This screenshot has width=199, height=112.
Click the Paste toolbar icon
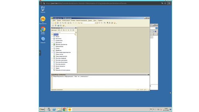click(65, 23)
